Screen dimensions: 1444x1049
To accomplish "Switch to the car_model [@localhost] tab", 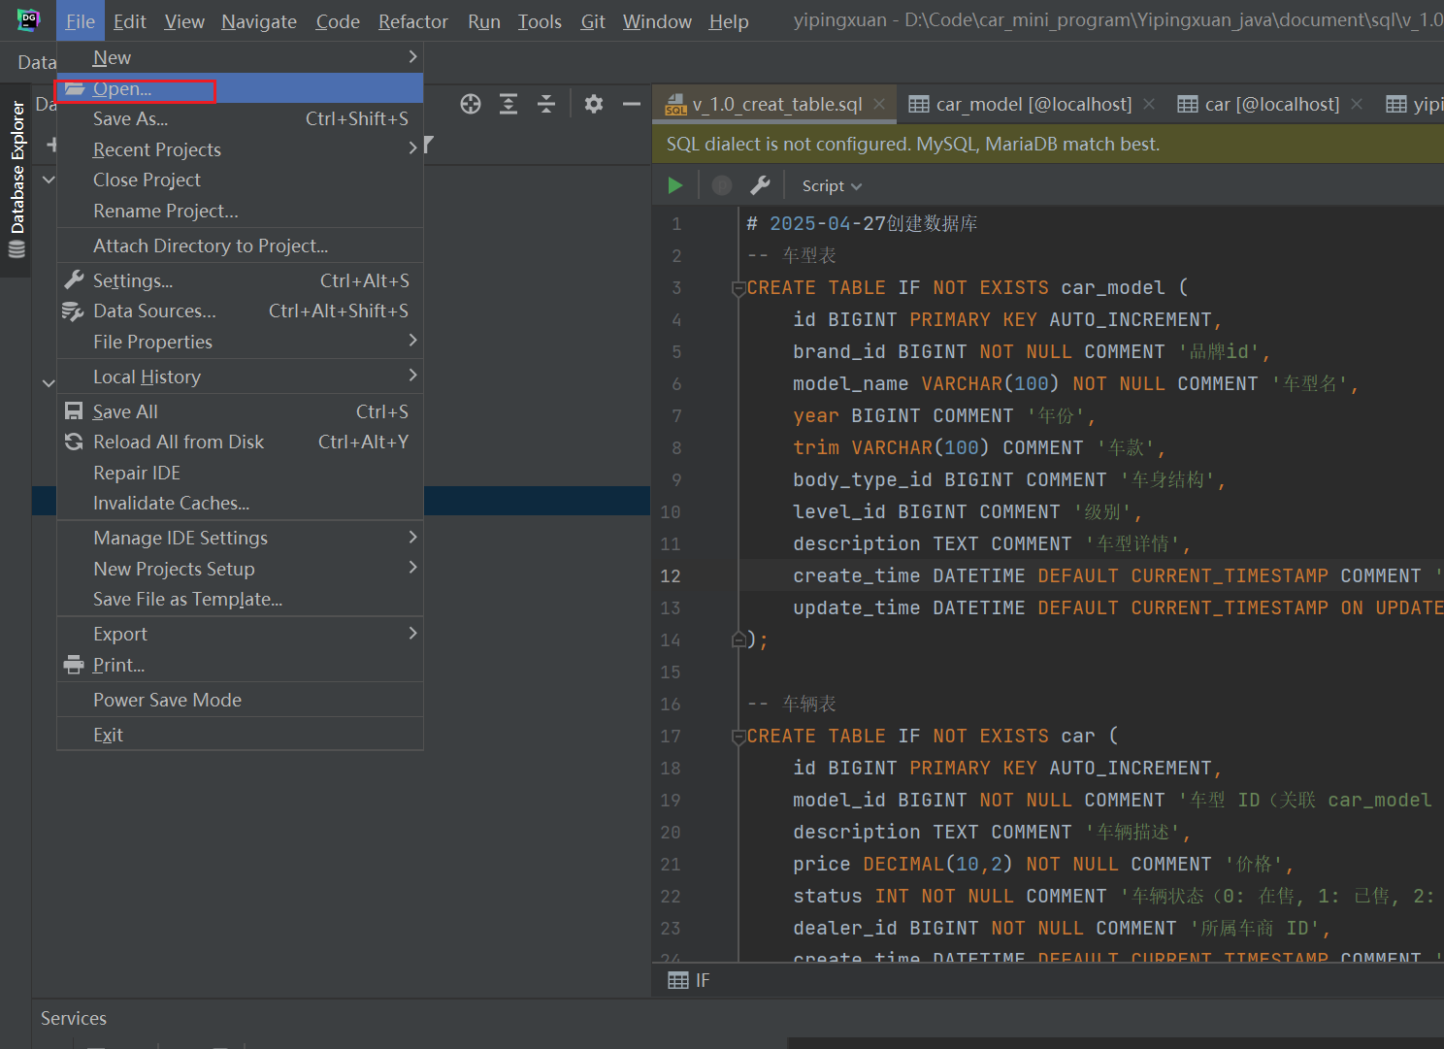I will (x=1033, y=104).
